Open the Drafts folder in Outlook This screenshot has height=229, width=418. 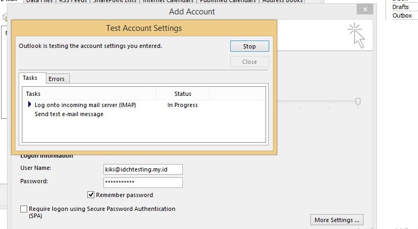(400, 7)
